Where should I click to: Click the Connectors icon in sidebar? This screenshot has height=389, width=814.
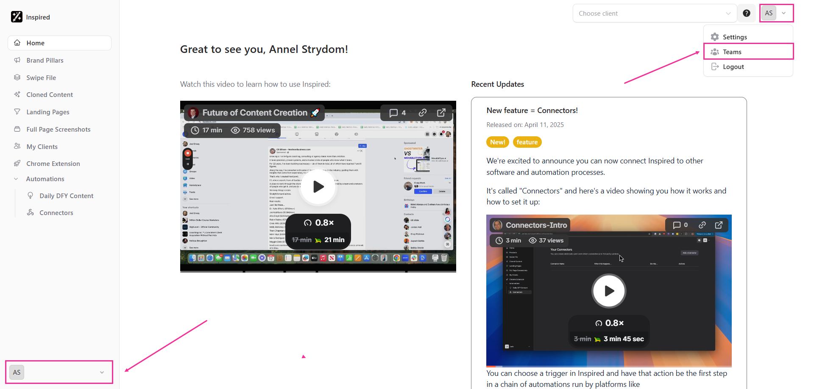click(31, 212)
